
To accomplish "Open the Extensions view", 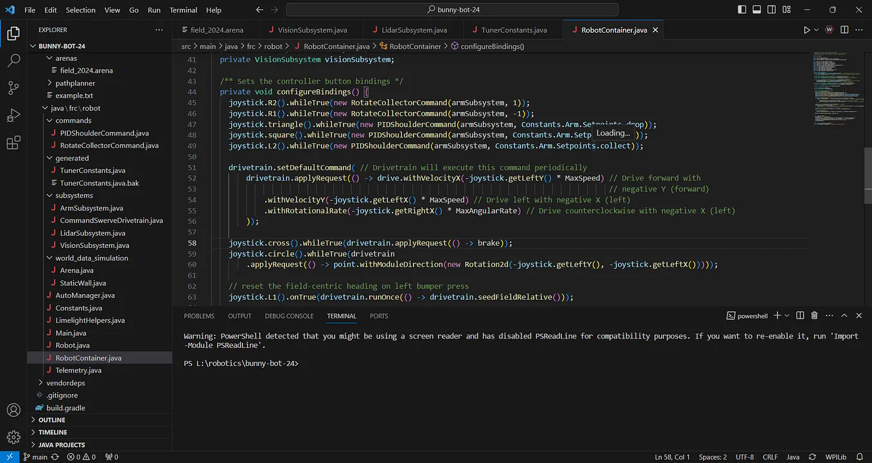I will (x=13, y=143).
